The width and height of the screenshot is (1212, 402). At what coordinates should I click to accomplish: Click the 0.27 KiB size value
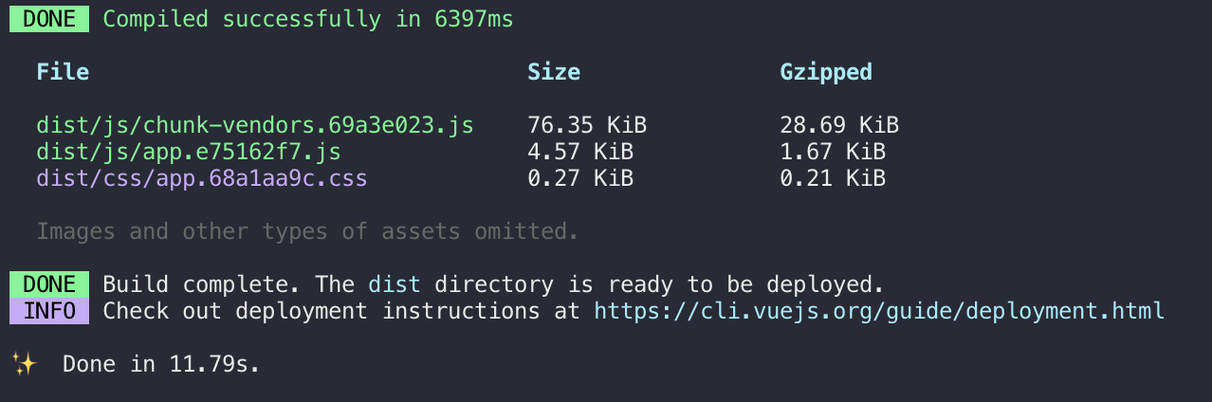tap(580, 178)
